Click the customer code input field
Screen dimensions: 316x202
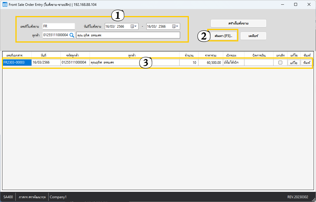click(x=55, y=35)
